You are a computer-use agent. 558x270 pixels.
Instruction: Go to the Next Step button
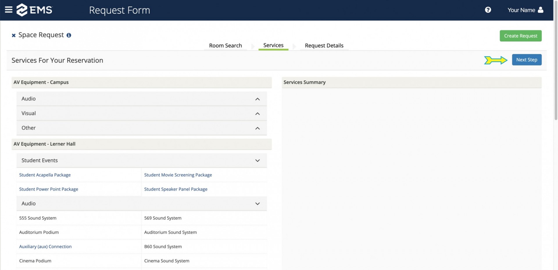click(527, 60)
